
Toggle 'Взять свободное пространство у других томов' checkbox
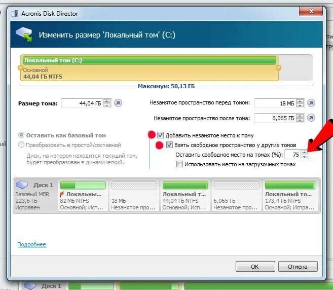coord(169,145)
